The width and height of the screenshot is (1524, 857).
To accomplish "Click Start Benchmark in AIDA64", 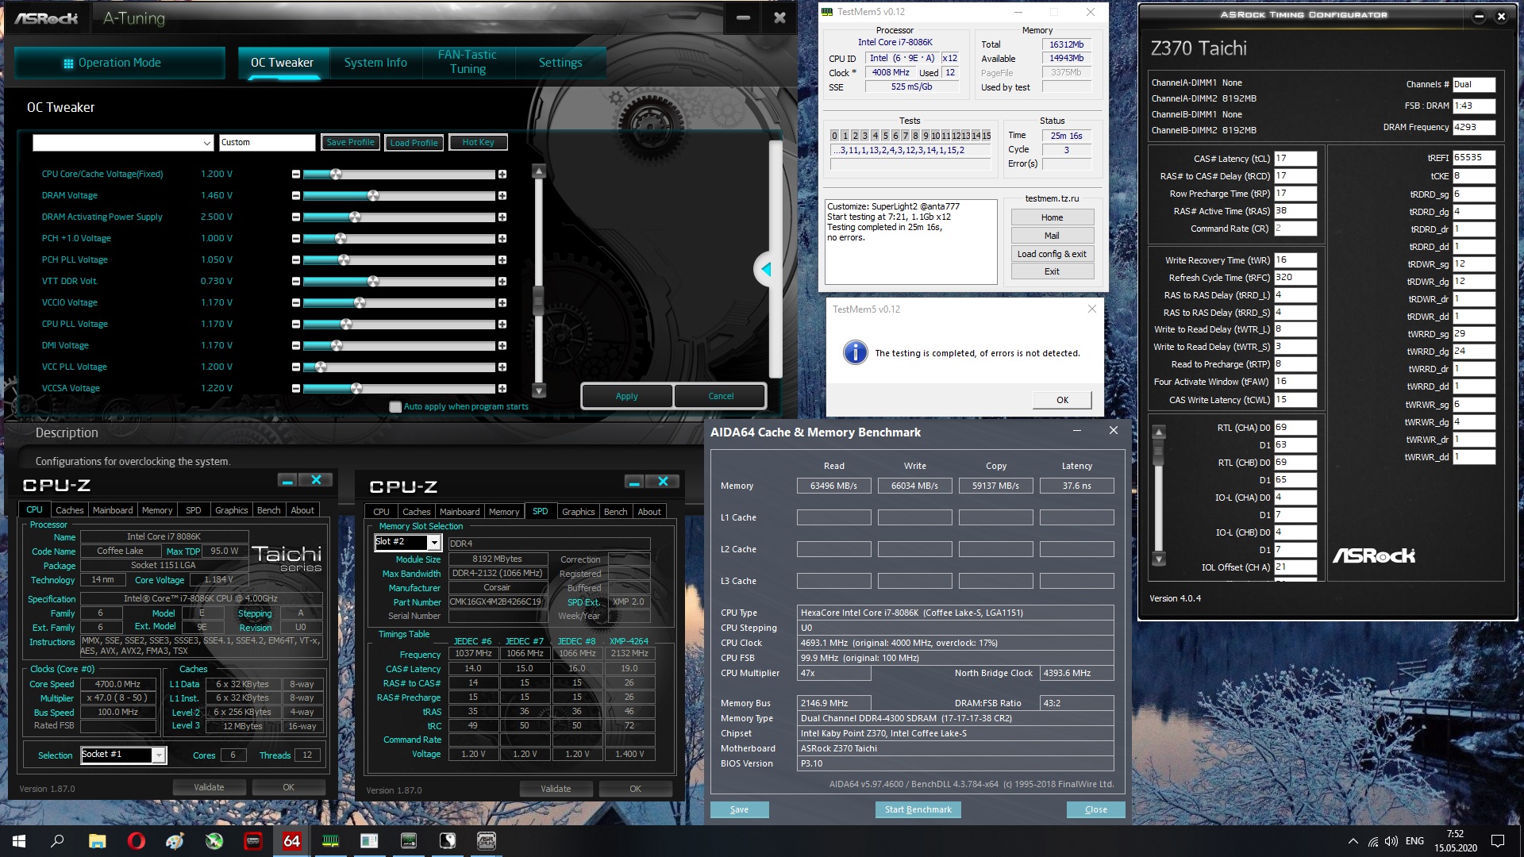I will [918, 809].
